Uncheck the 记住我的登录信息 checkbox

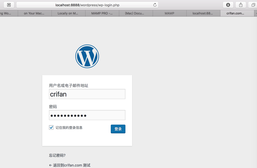(51, 127)
